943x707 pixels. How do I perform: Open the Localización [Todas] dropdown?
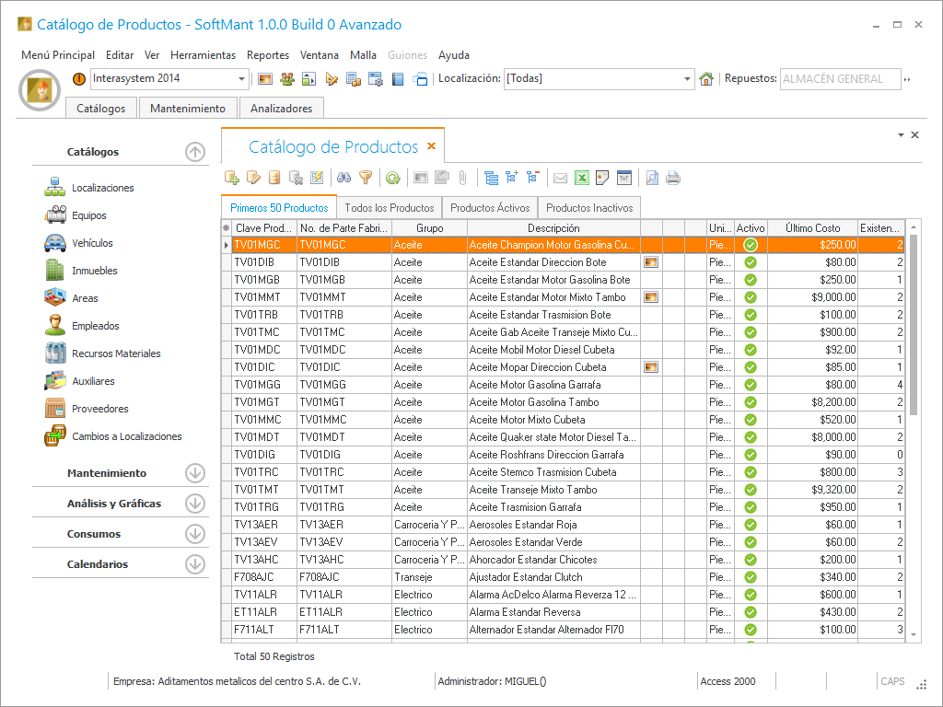coord(687,79)
